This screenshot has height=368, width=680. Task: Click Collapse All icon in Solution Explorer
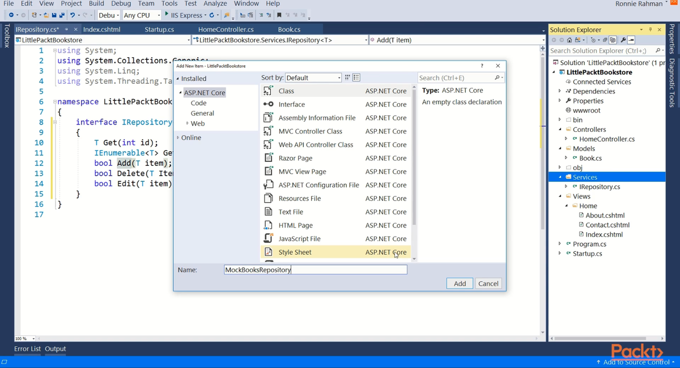(605, 40)
